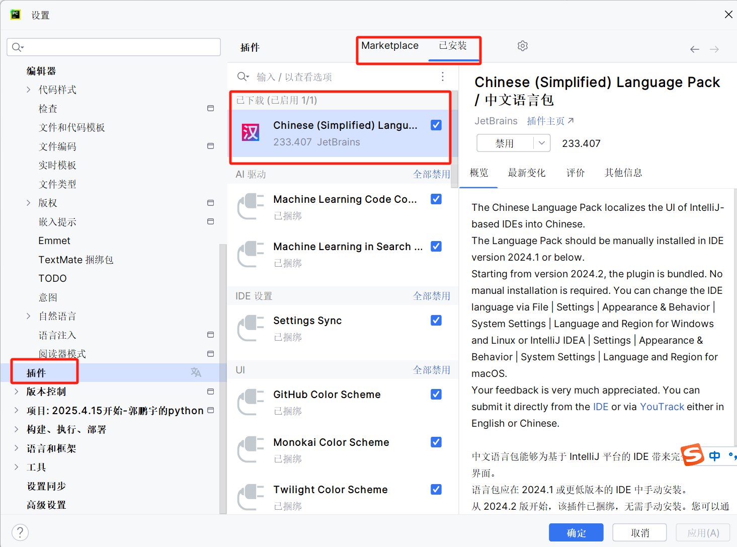The image size is (737, 547).
Task: Click the PyCharm app icon in title bar
Action: pyautogui.click(x=16, y=15)
